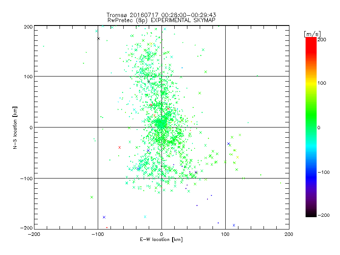Click the y-axis tick label '200'
Screen dimensions: 340x255
pyautogui.click(x=28, y=27)
